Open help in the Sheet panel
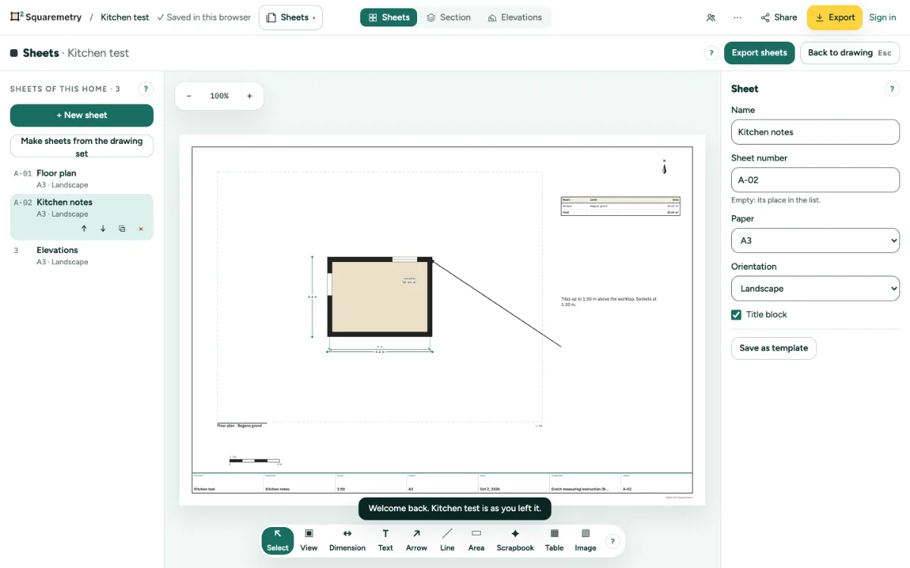The image size is (910, 568). coord(892,89)
